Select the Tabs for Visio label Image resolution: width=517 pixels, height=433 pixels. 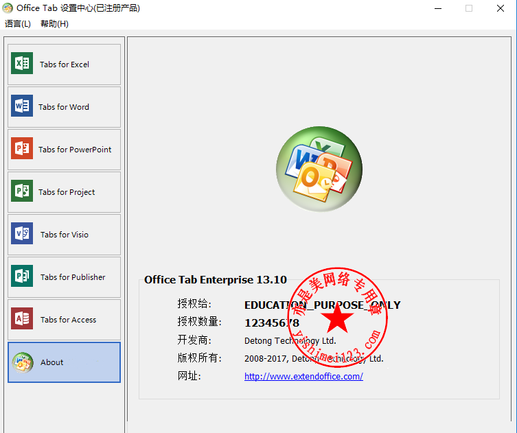(65, 235)
